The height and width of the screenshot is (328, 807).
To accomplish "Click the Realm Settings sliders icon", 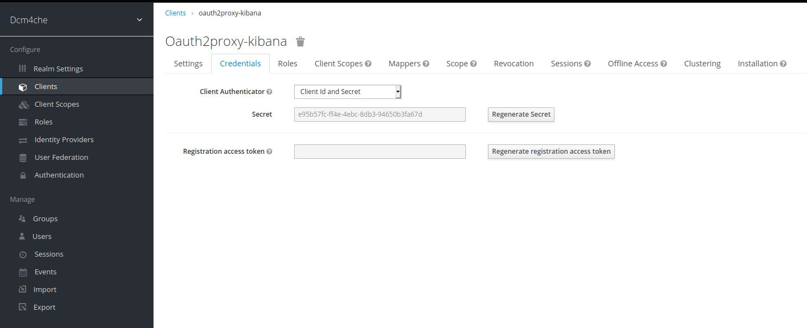I will [x=23, y=69].
